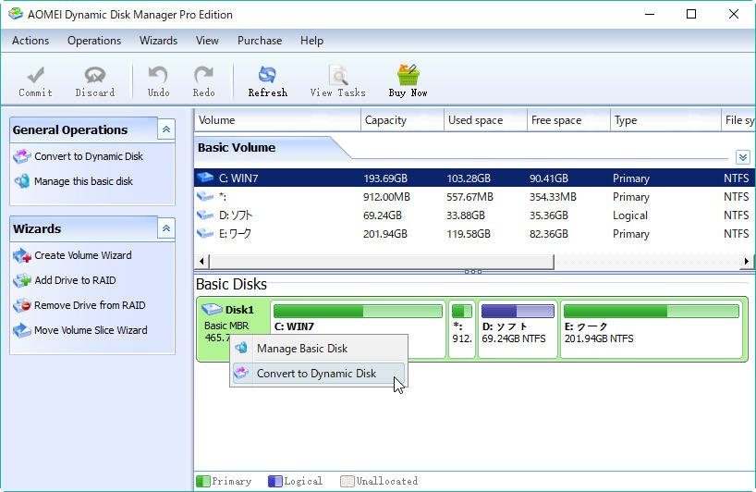Collapse the General Operations panel
Image resolution: width=756 pixels, height=492 pixels.
[x=165, y=129]
